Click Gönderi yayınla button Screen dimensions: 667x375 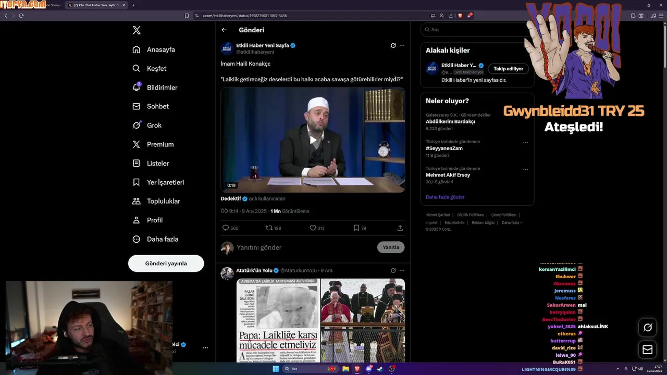166,263
